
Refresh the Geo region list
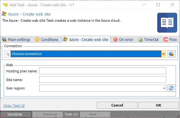click(x=172, y=88)
